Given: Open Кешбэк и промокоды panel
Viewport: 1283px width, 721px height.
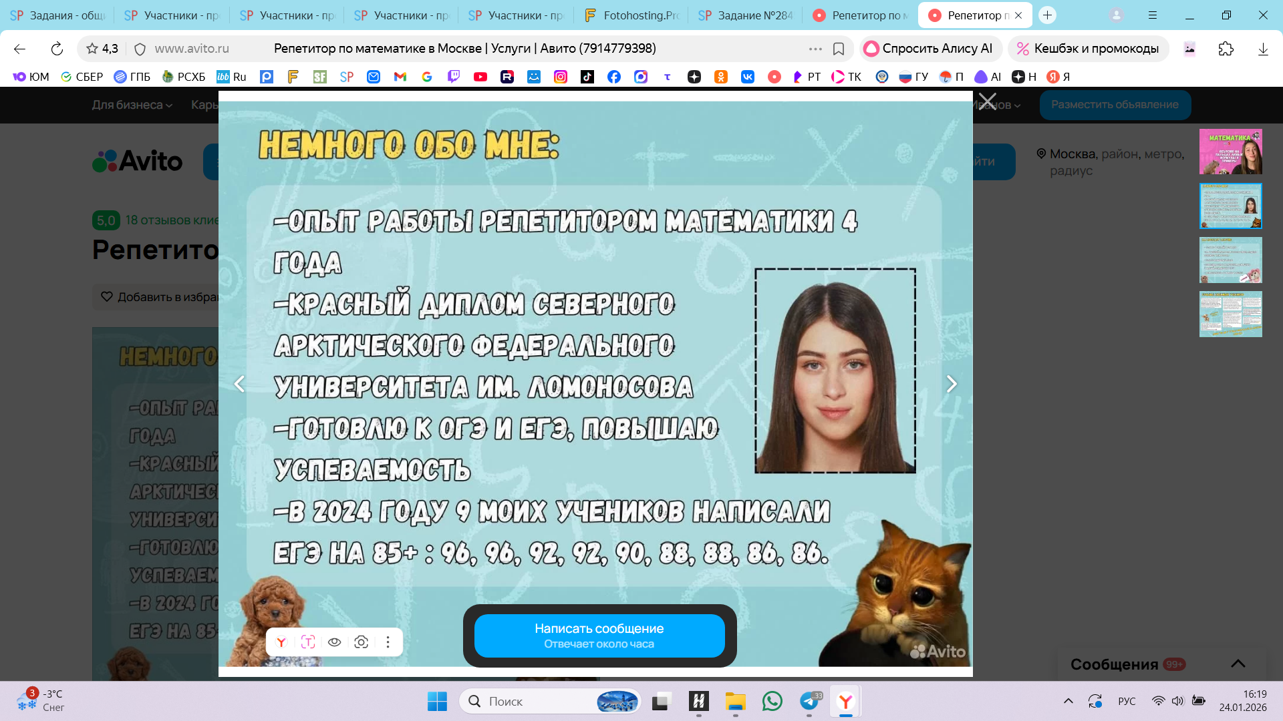Looking at the screenshot, I should point(1088,49).
